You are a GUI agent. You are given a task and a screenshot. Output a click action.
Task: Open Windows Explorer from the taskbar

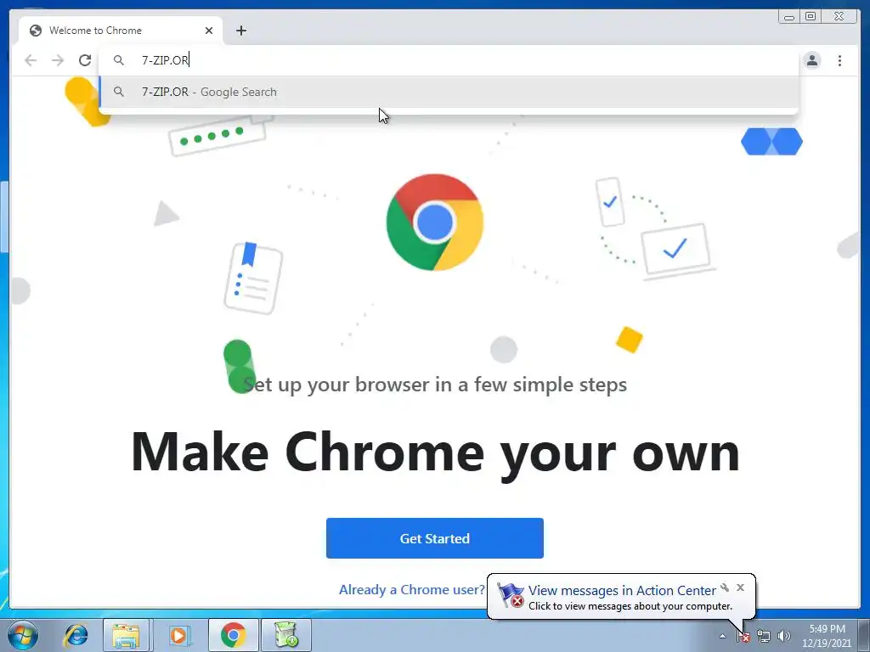pyautogui.click(x=126, y=635)
